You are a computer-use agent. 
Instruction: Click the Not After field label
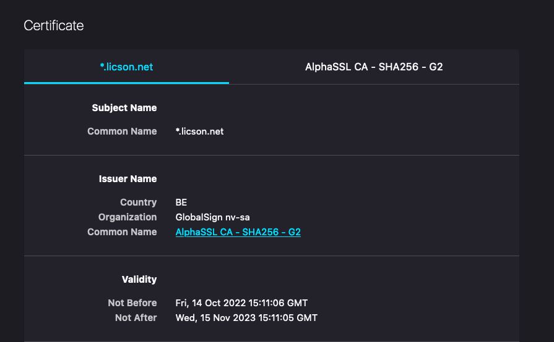click(136, 318)
